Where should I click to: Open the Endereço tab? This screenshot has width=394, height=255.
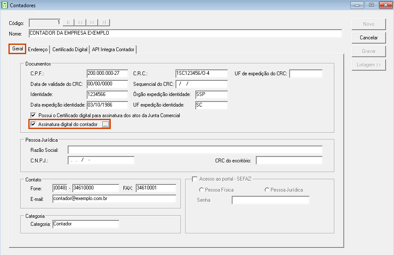point(38,49)
